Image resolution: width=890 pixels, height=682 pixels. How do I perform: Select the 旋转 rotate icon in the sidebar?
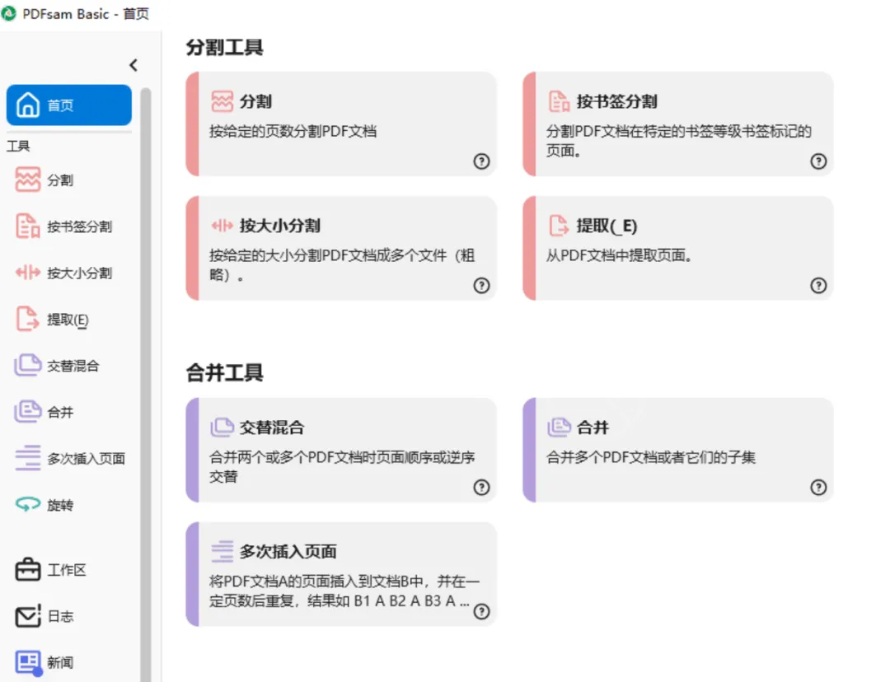point(28,505)
